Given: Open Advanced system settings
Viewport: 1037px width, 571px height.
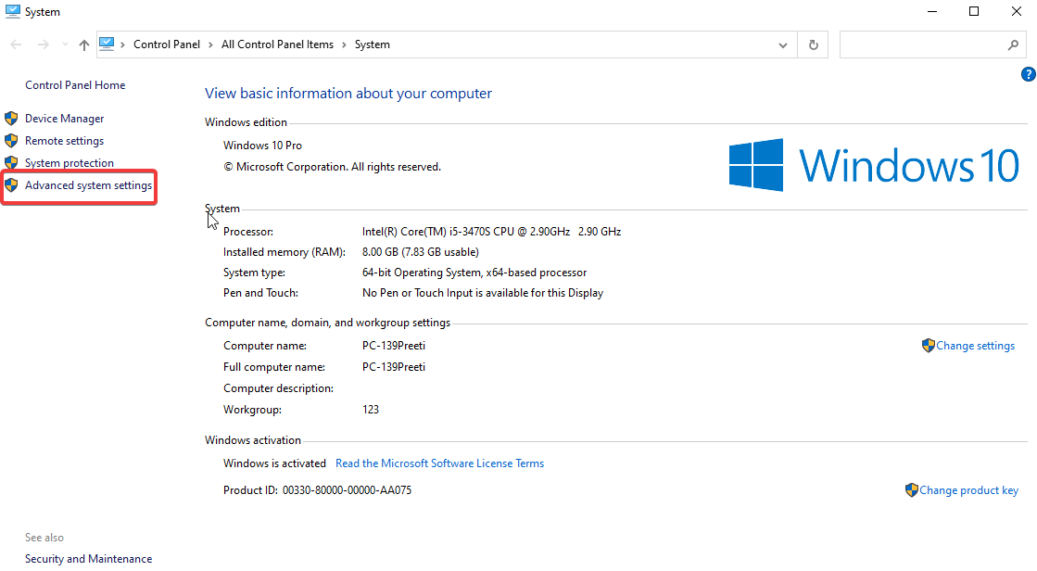Looking at the screenshot, I should (x=89, y=185).
